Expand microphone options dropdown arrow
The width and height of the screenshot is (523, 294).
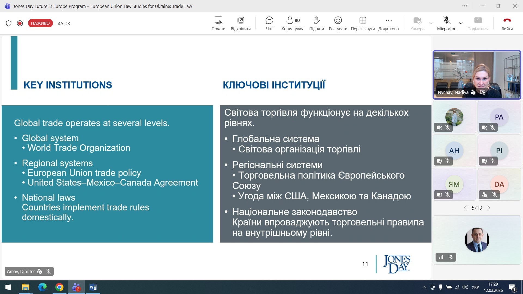pos(461,23)
